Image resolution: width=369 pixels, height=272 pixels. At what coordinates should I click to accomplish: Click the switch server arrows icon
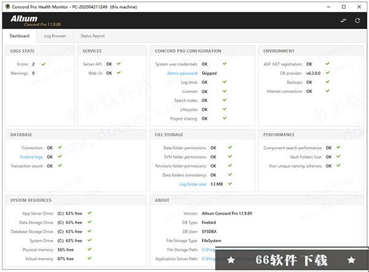343,21
